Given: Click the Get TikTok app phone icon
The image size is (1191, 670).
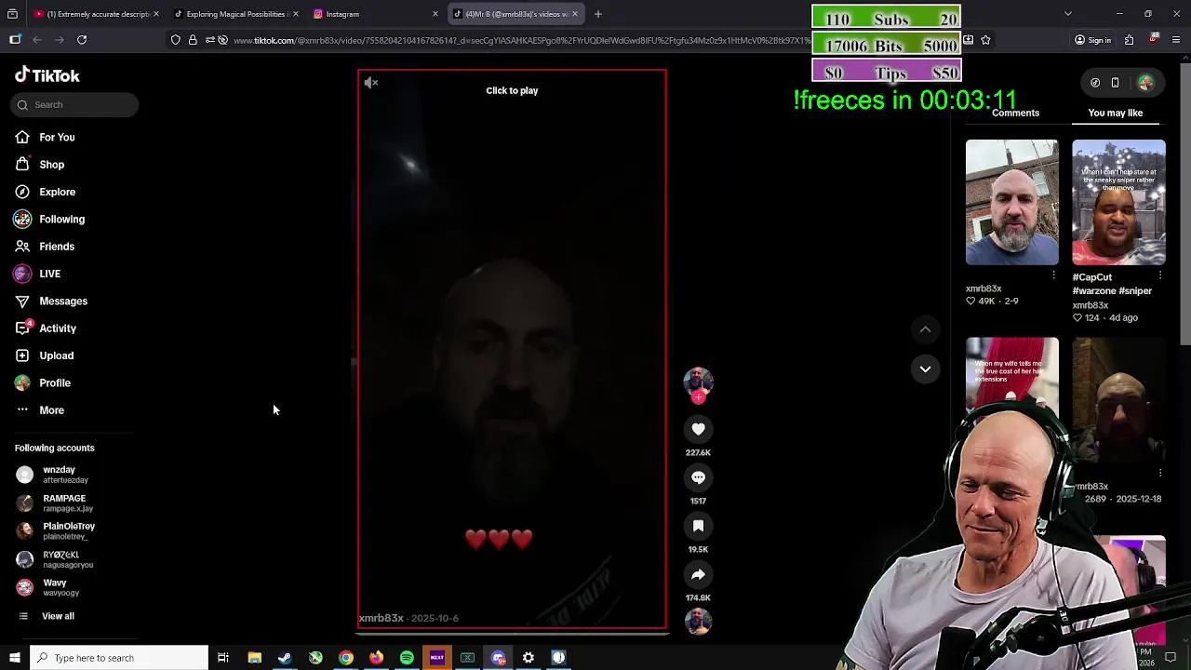Looking at the screenshot, I should tap(1115, 83).
